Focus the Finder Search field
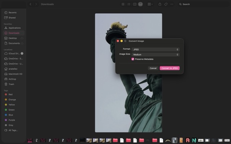This screenshot has height=144, width=231. click(x=203, y=4)
